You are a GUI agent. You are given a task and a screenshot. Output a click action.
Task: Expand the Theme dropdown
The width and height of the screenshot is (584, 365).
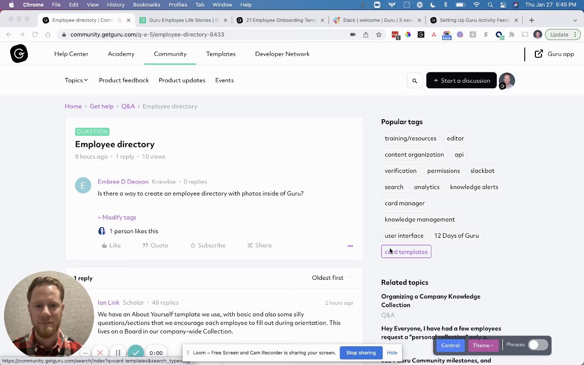point(483,345)
